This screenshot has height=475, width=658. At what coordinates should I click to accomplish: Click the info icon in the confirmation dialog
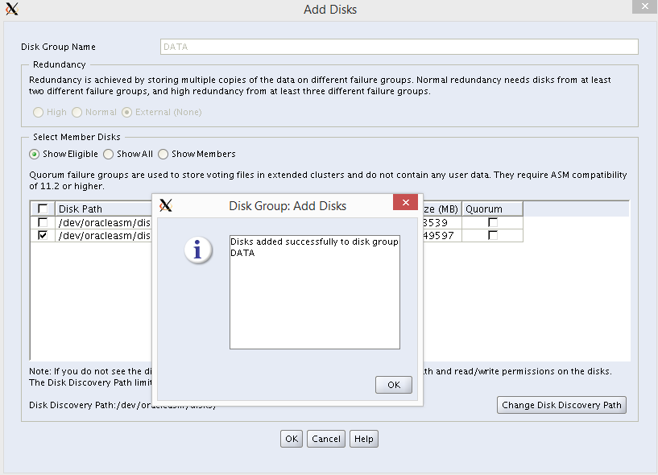click(x=197, y=250)
